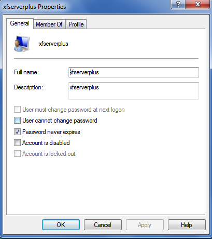
Task: Switch to the General tab
Action: (20, 23)
